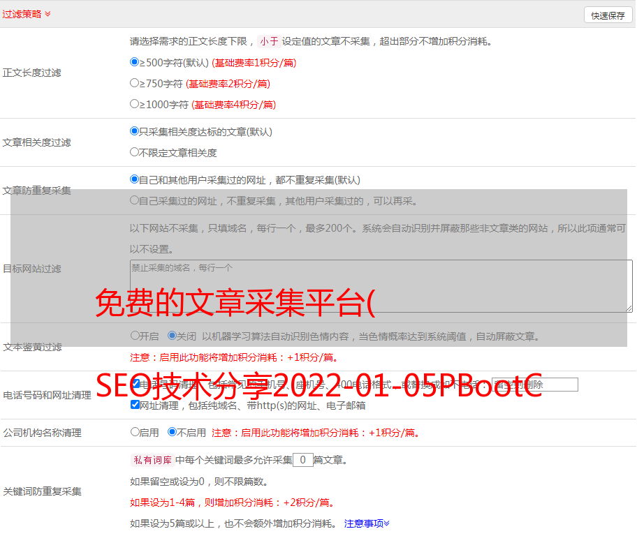
Task: Focus the 禁止采集的域名 text area
Action: click(381, 286)
